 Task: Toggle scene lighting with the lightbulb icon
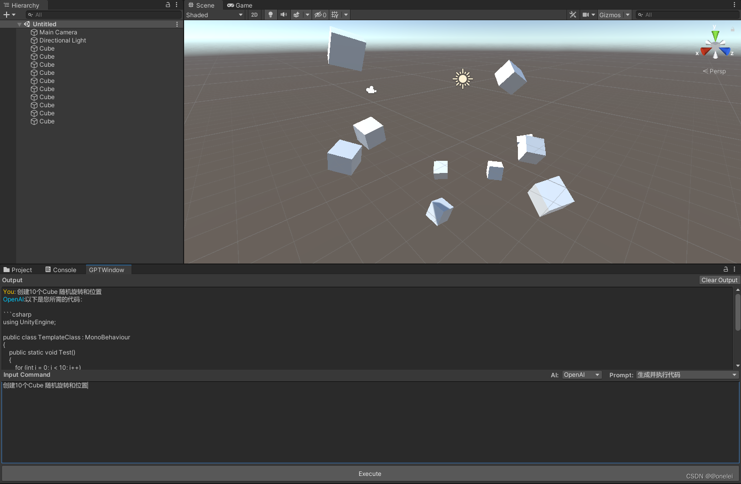[271, 15]
